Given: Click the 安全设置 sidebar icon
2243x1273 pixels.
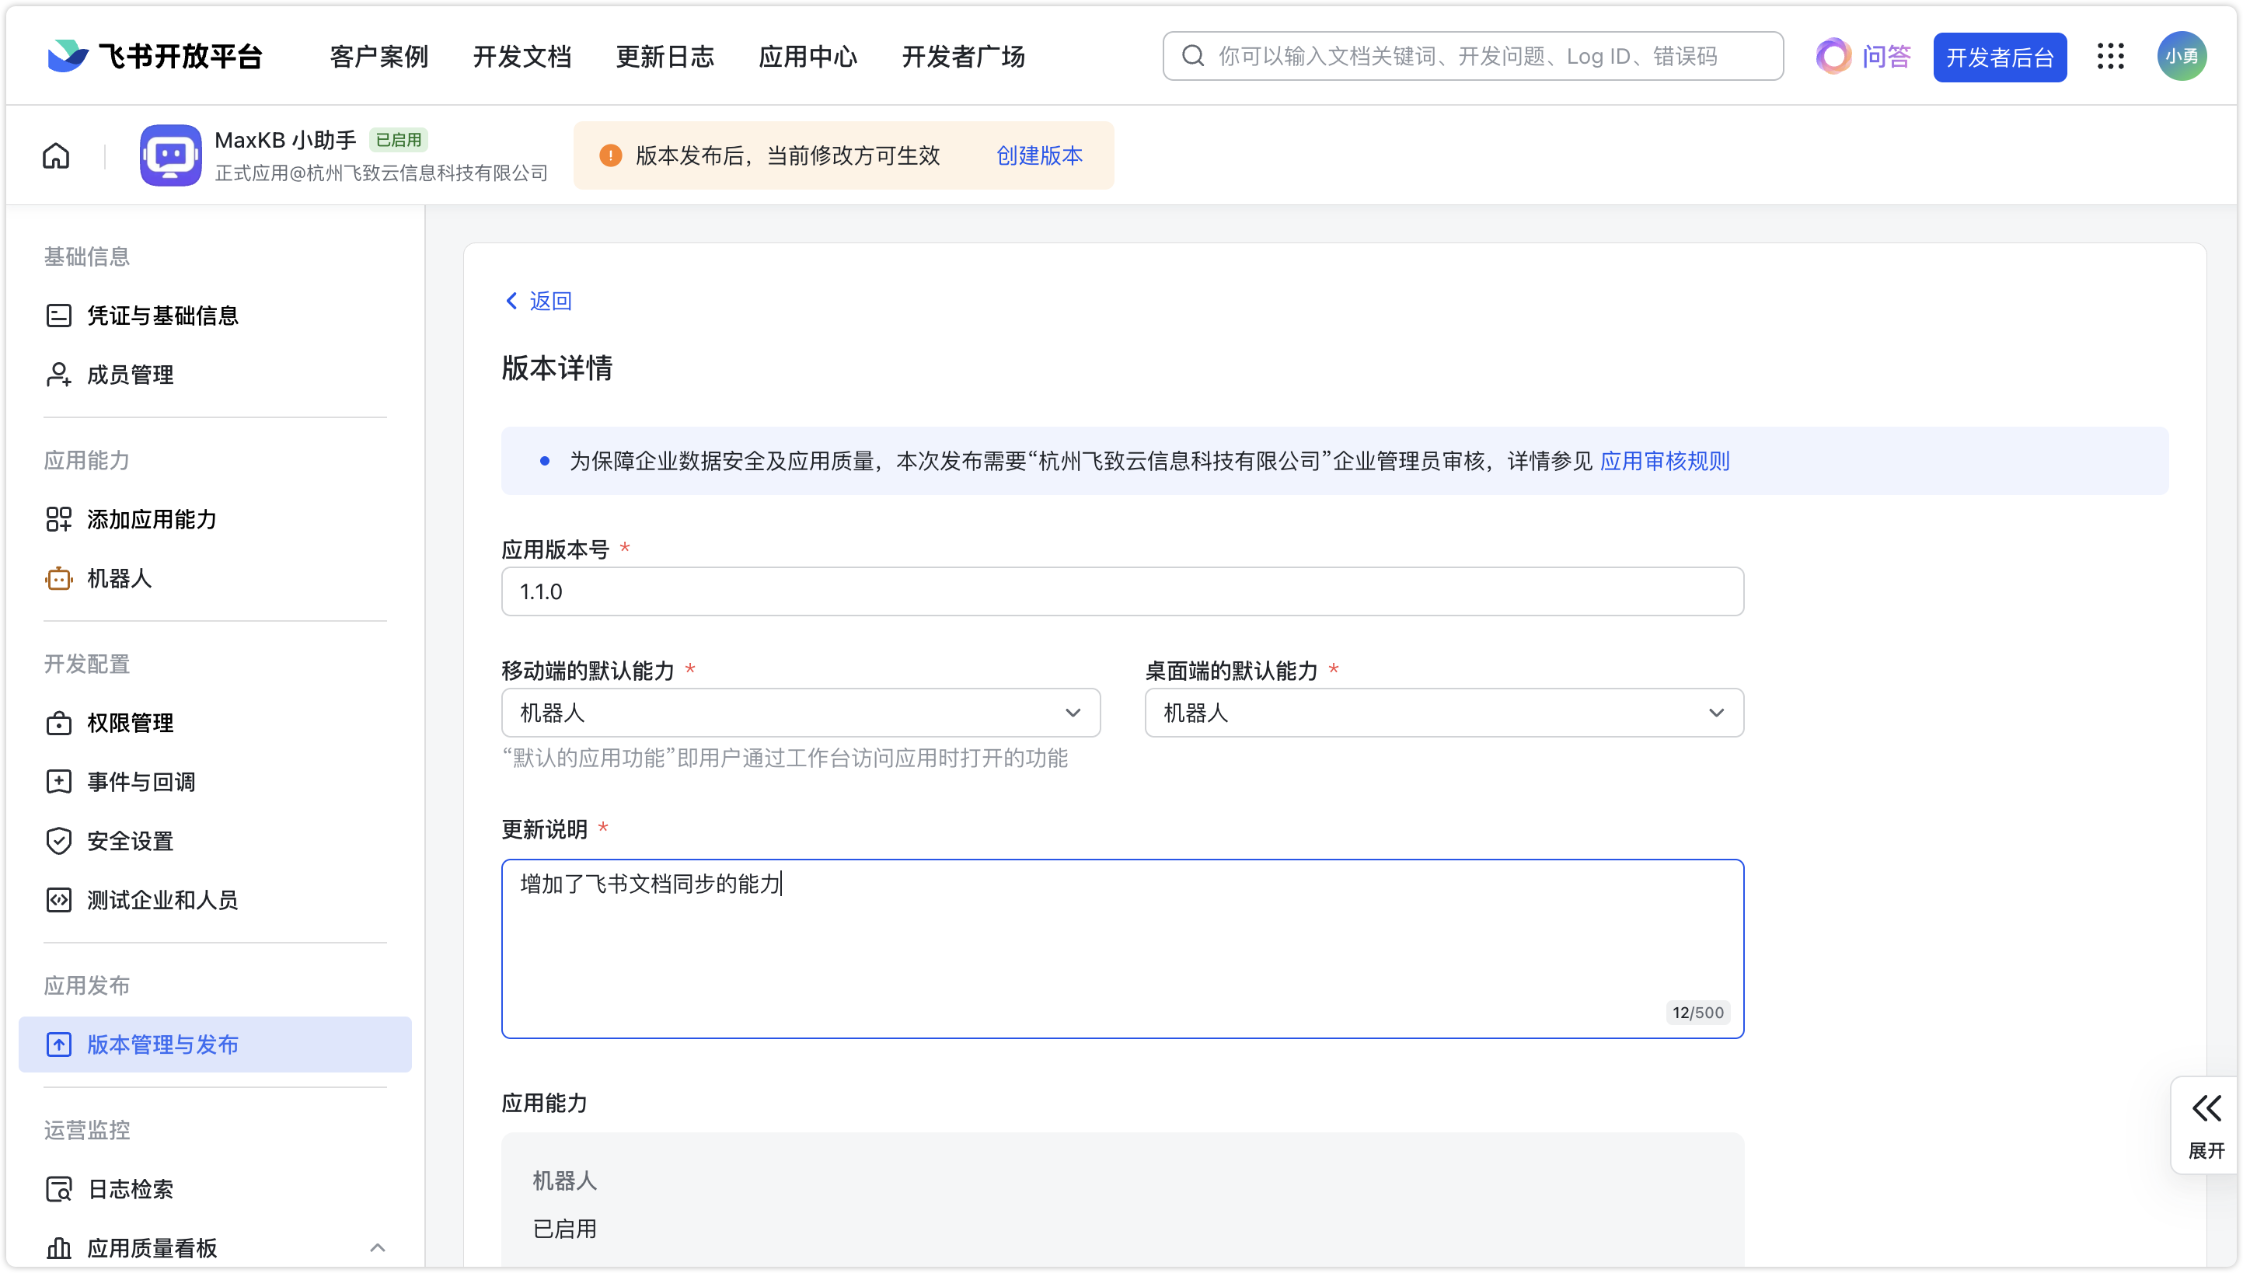Looking at the screenshot, I should [x=58, y=840].
